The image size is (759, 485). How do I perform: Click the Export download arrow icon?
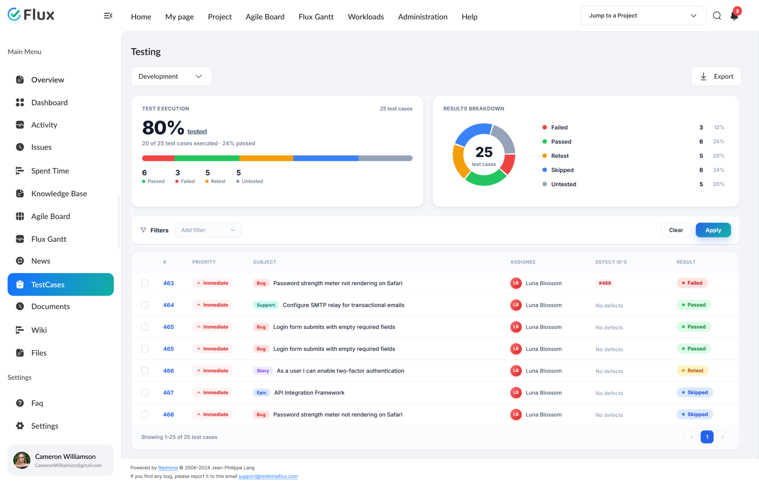pyautogui.click(x=703, y=76)
